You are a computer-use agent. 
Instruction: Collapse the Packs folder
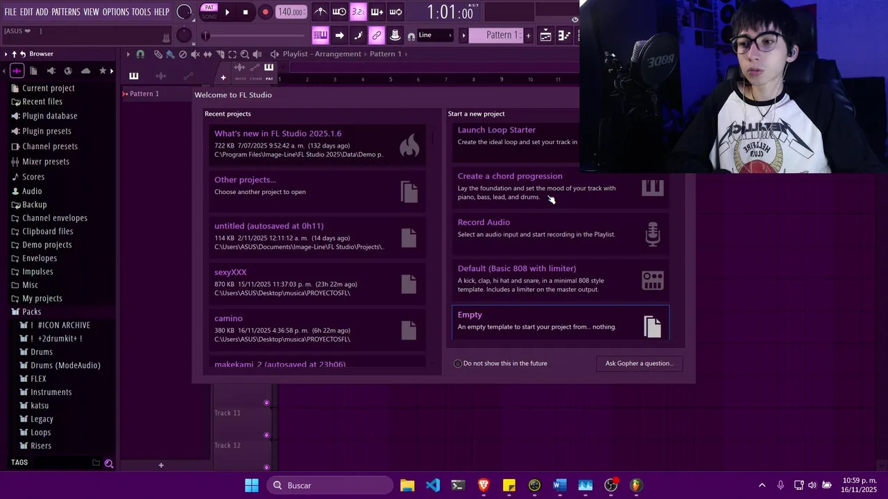coord(26,312)
